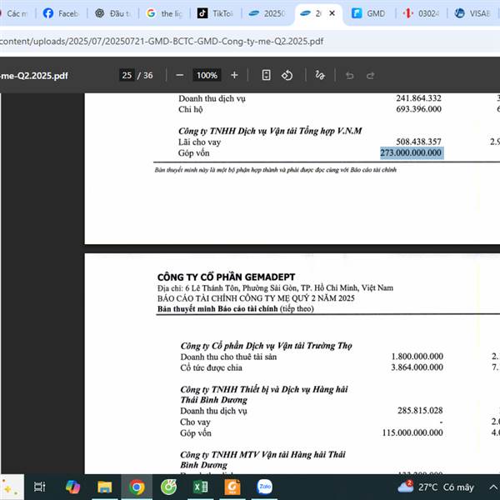This screenshot has height=500, width=500.
Task: Close the active PDF tab
Action: [332, 13]
